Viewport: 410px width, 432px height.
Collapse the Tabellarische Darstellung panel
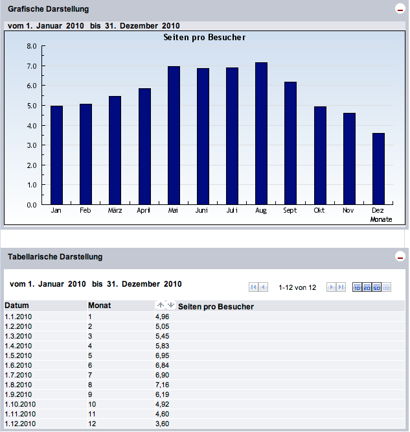(399, 257)
